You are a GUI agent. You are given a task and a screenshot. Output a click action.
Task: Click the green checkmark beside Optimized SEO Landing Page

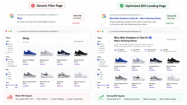pyautogui.click(x=122, y=6)
